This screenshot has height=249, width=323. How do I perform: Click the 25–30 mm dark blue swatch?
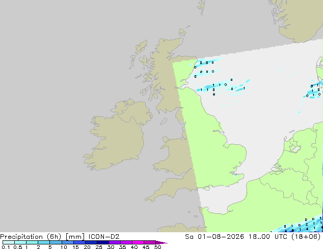[x=103, y=242]
